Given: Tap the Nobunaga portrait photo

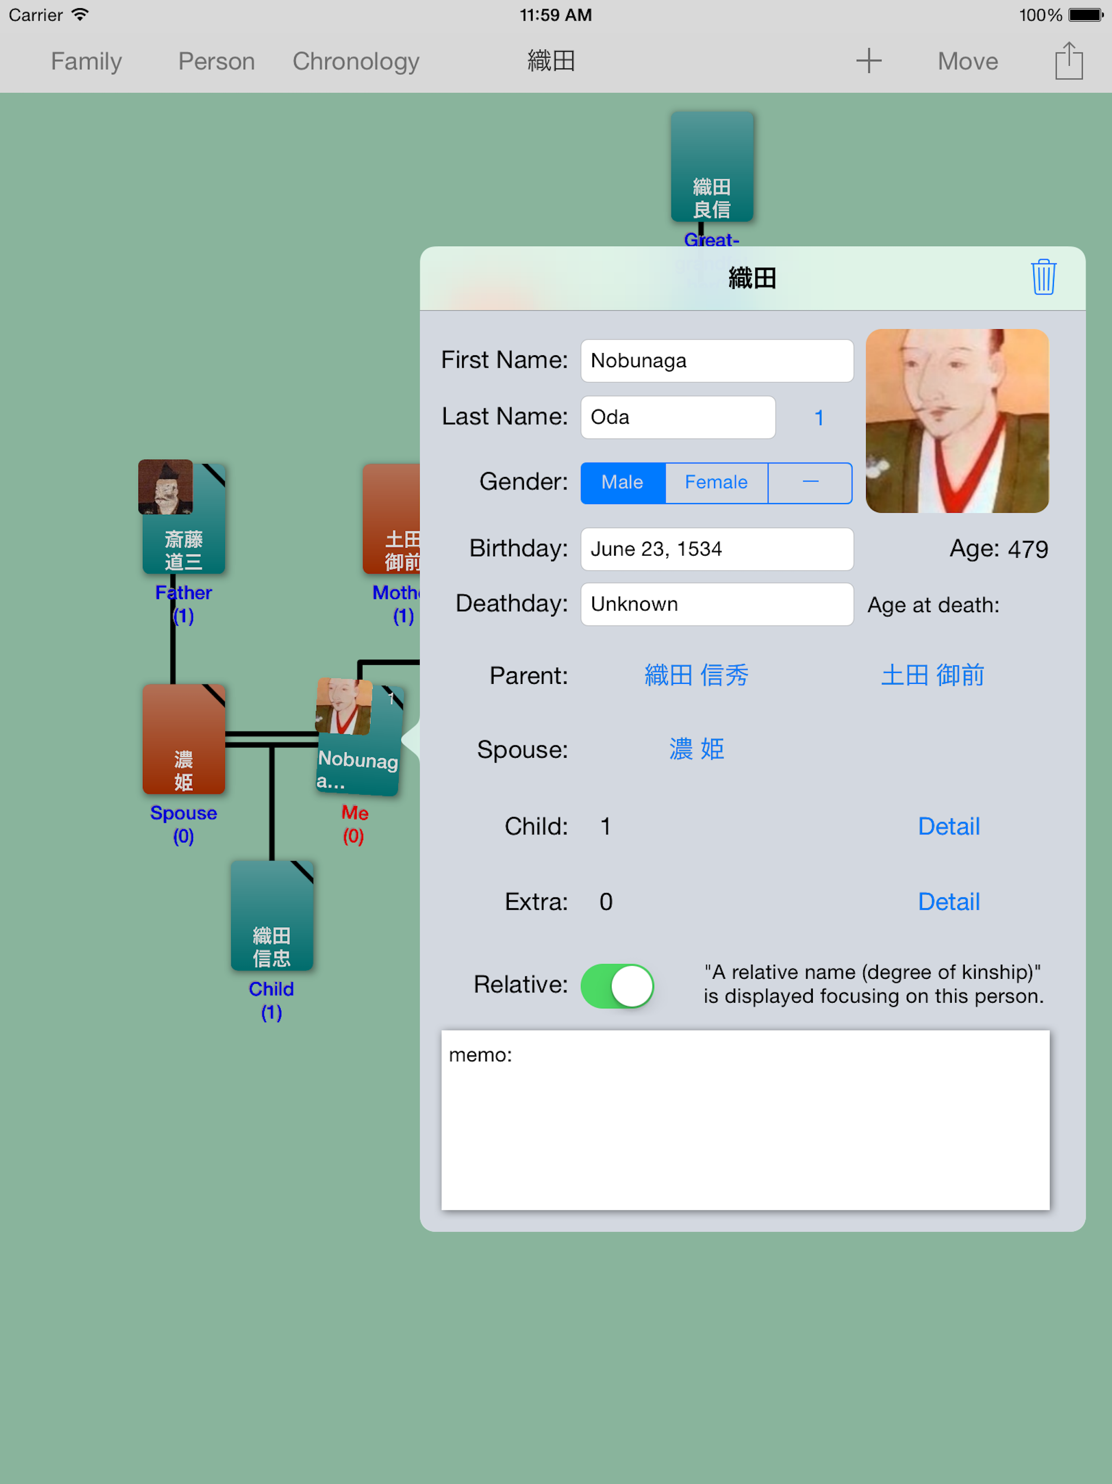Looking at the screenshot, I should coord(956,420).
